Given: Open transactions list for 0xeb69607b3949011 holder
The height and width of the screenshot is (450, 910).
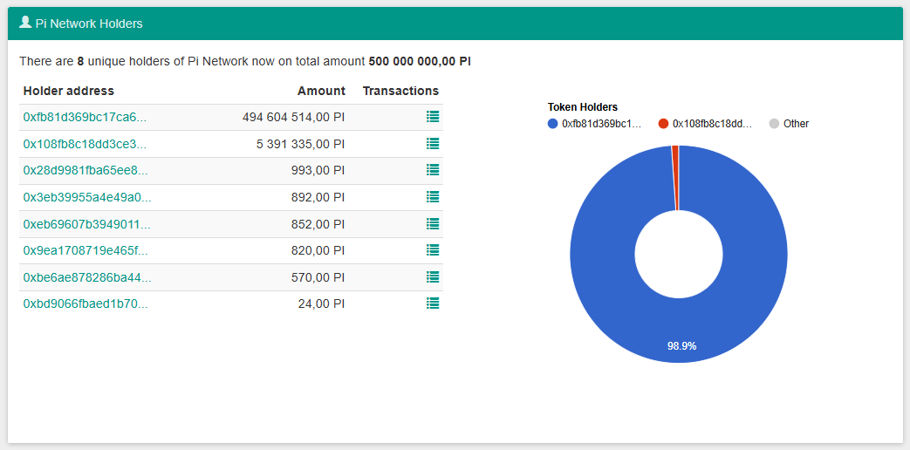Looking at the screenshot, I should coord(433,223).
